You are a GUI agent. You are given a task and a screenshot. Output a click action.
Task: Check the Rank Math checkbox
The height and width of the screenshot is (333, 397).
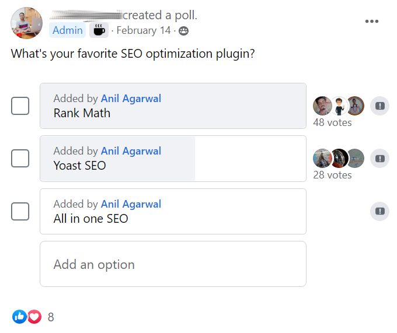(20, 106)
